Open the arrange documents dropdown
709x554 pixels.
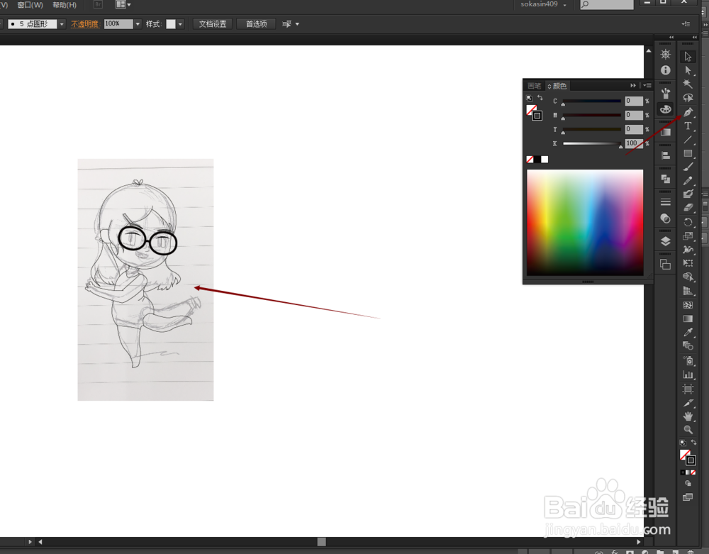[x=123, y=4]
